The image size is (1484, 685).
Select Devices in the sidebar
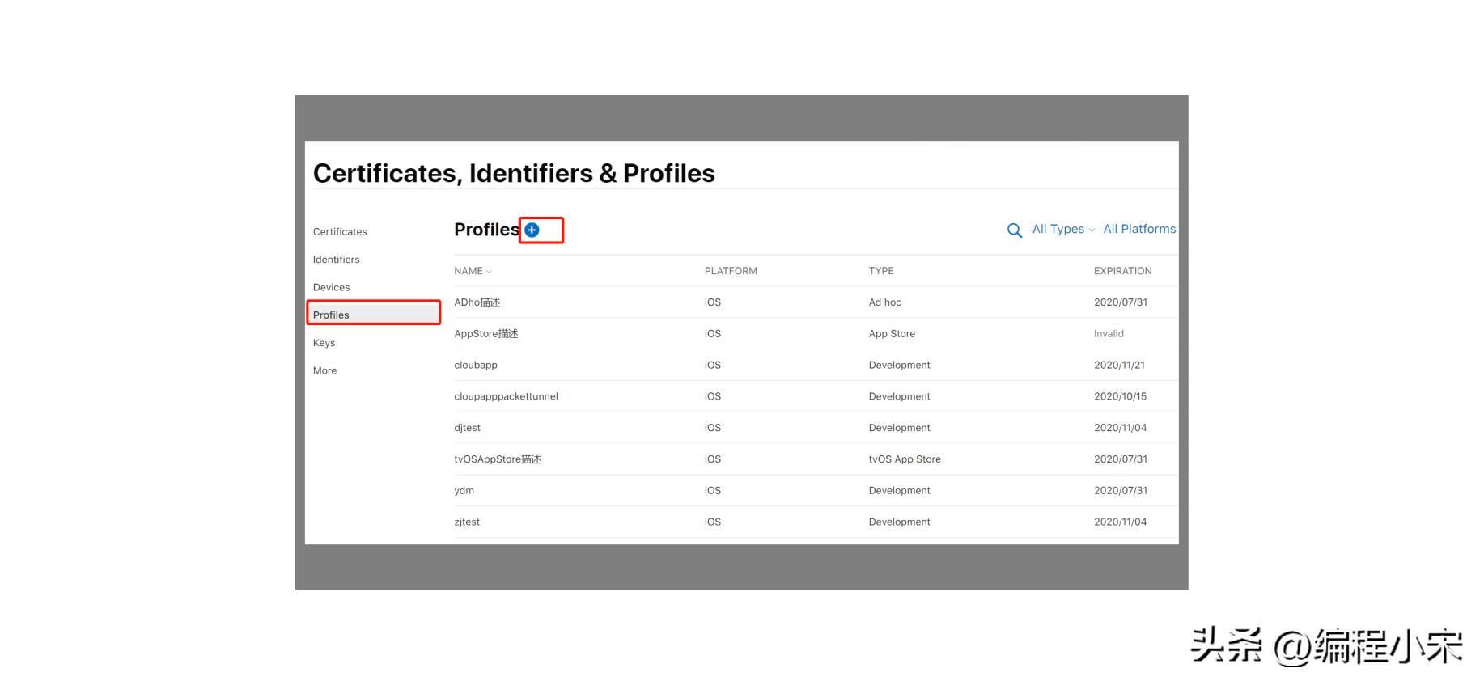[331, 287]
